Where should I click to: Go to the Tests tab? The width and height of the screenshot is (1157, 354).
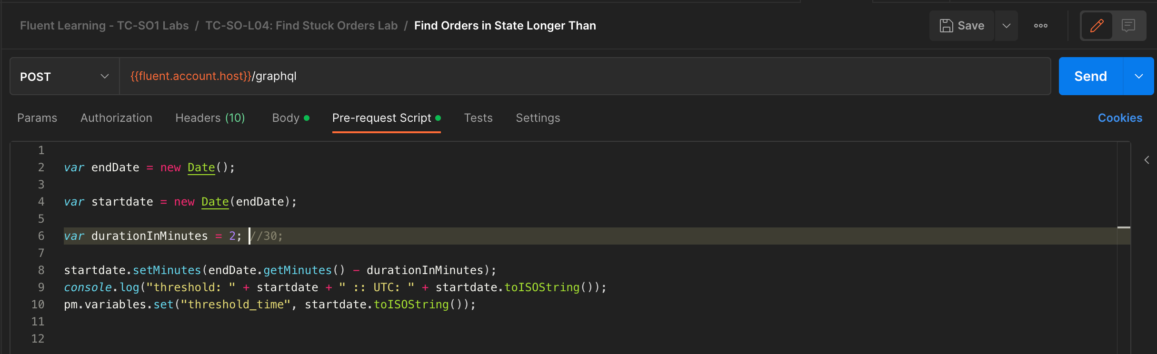point(478,118)
